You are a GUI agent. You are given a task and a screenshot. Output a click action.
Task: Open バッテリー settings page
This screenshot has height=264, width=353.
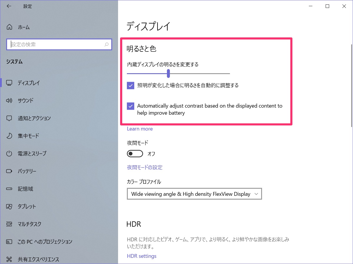27,171
